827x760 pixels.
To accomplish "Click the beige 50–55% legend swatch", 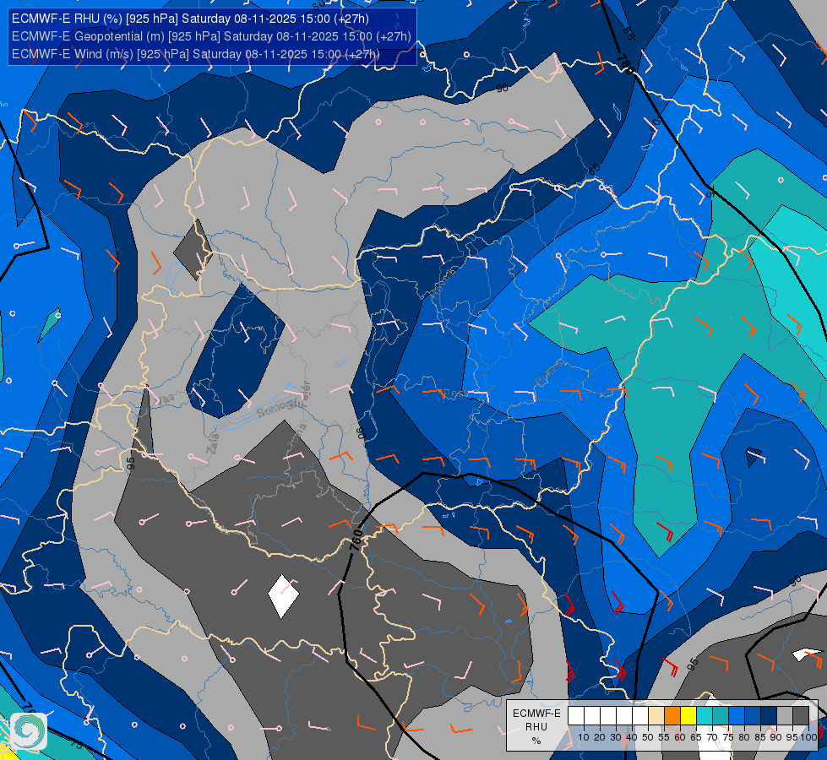I will click(x=656, y=715).
